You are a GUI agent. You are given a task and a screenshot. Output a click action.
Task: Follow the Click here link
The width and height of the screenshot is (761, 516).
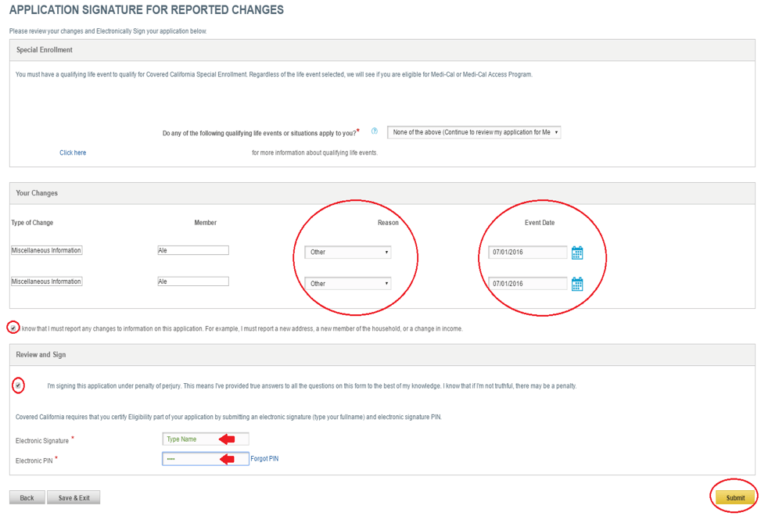(73, 152)
